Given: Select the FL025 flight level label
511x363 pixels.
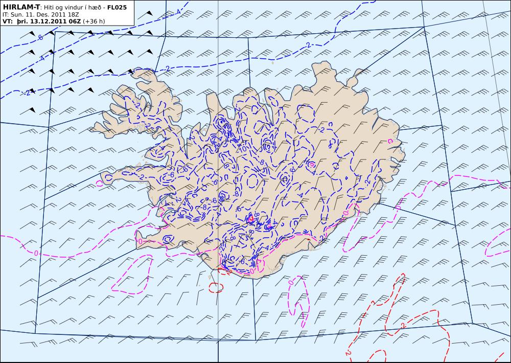Looking at the screenshot, I should (117, 7).
